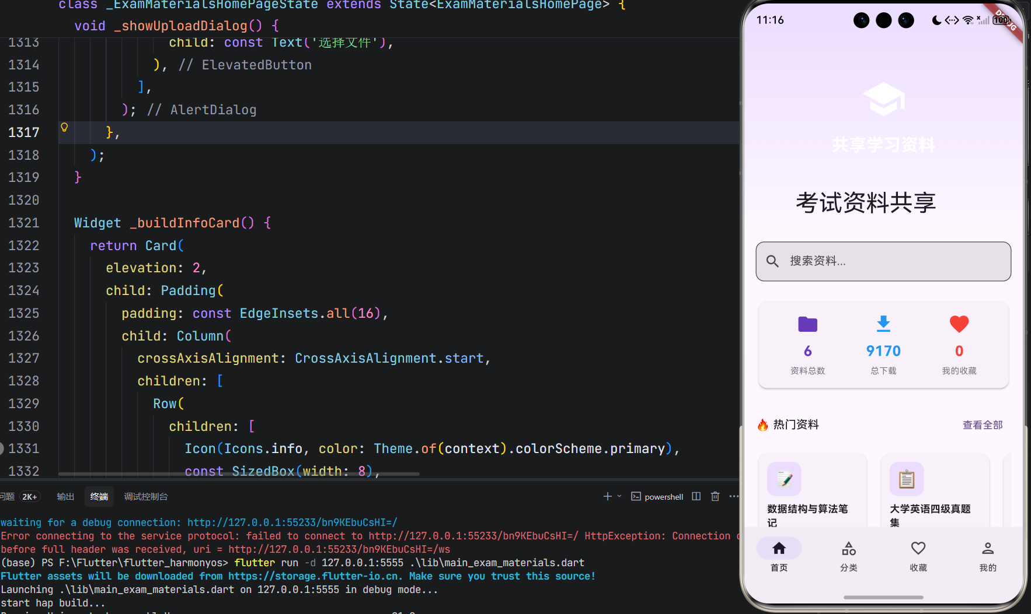Select the 分类 category navigation tab
Viewport: 1031px width, 614px height.
[848, 556]
